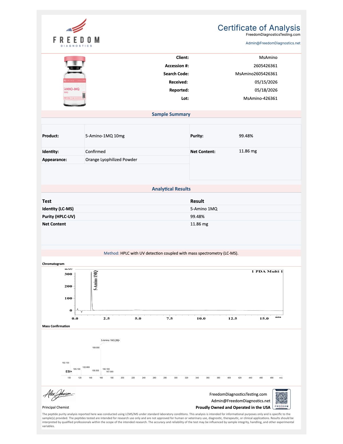343x444 pixels.
Task: Select the 99.48% purity value in Sample Summary
Action: pos(246,136)
